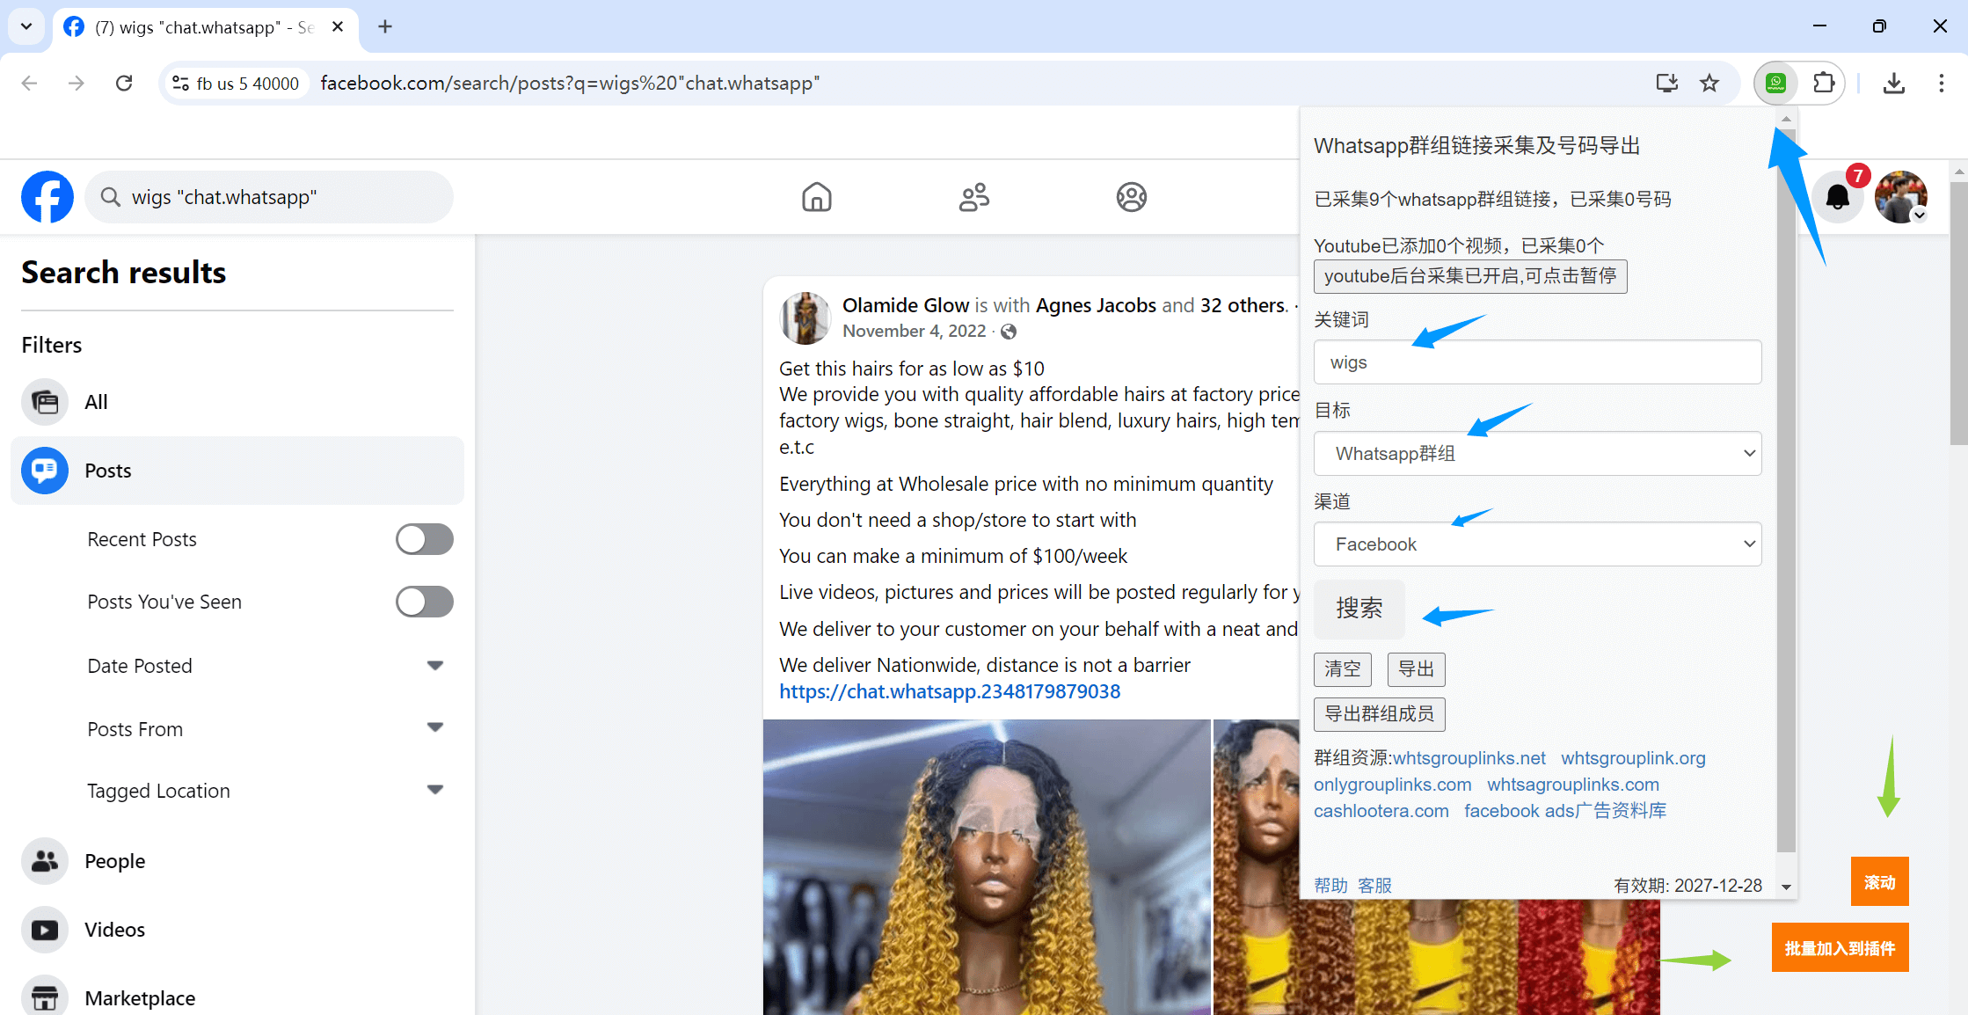
Task: Select the People filter
Action: coord(114,861)
